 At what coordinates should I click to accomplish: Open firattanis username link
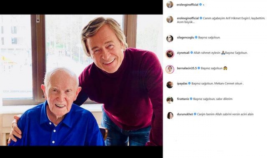pyautogui.click(x=183, y=99)
